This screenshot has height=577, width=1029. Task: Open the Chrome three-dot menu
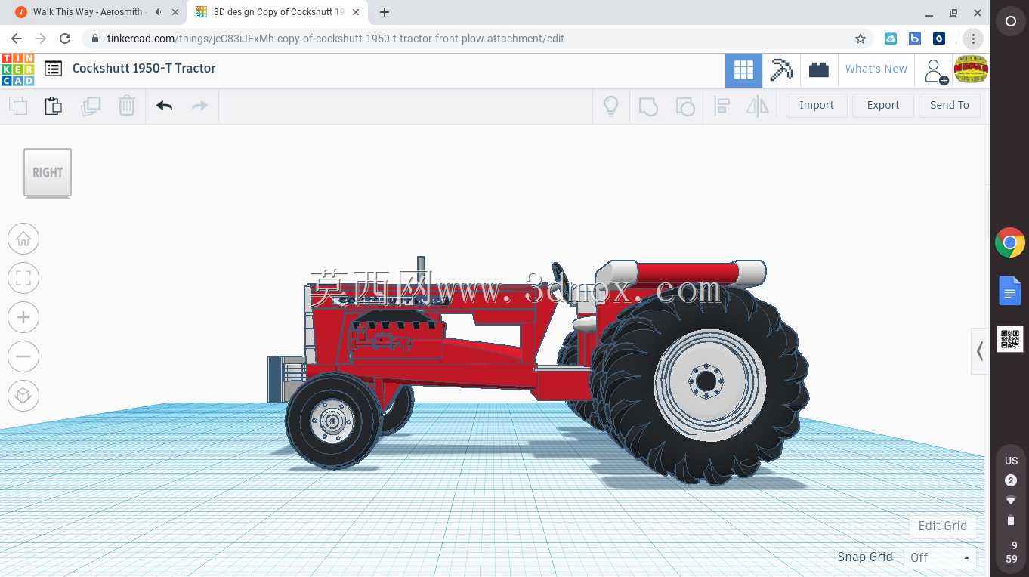974,39
